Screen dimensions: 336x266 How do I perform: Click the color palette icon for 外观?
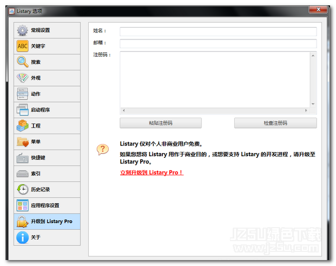click(x=23, y=78)
